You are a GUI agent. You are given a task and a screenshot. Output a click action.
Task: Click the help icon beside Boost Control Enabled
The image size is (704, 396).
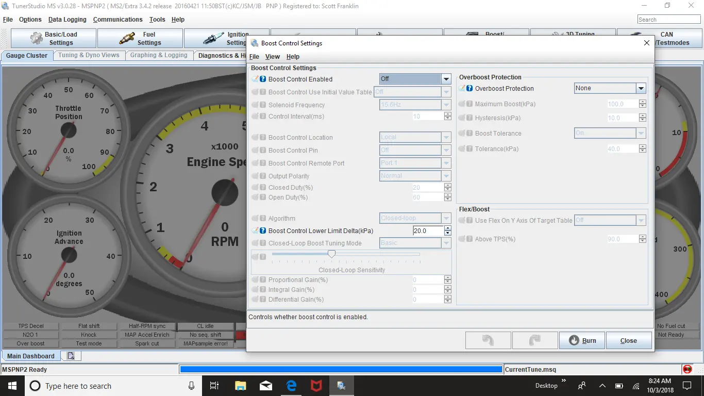click(263, 79)
